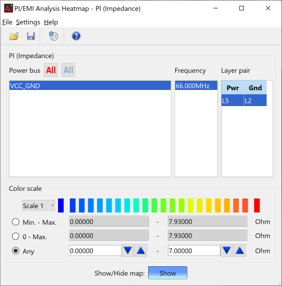Select the Any radio button
The width and height of the screenshot is (282, 286).
[16, 251]
